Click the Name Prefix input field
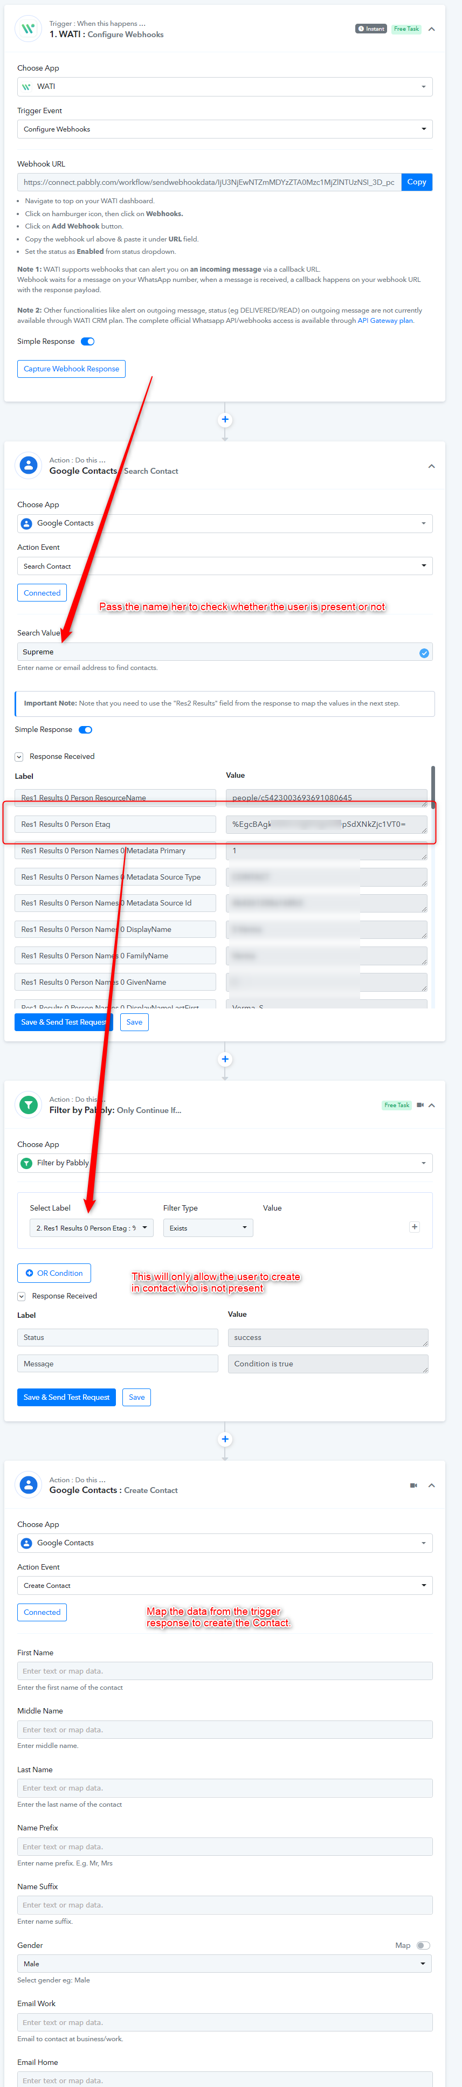This screenshot has height=2087, width=462. (224, 1847)
